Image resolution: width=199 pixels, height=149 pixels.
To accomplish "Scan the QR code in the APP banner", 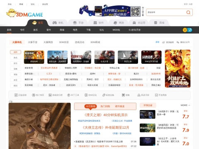I will pos(136,11).
